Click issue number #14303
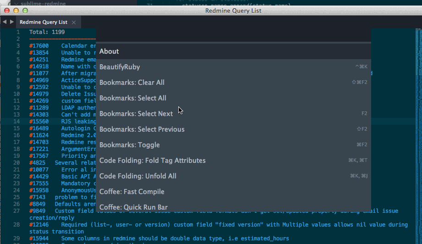 [x=39, y=115]
